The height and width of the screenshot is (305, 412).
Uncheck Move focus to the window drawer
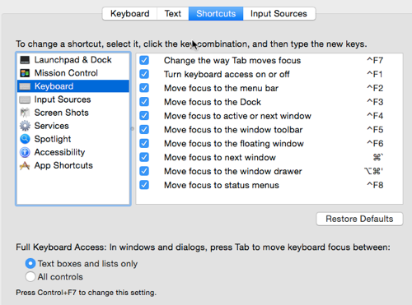point(144,171)
